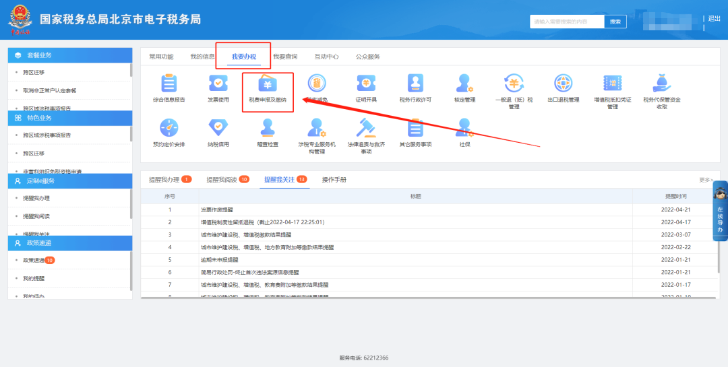Open the 发票使用 invoice icon
728x367 pixels.
218,84
